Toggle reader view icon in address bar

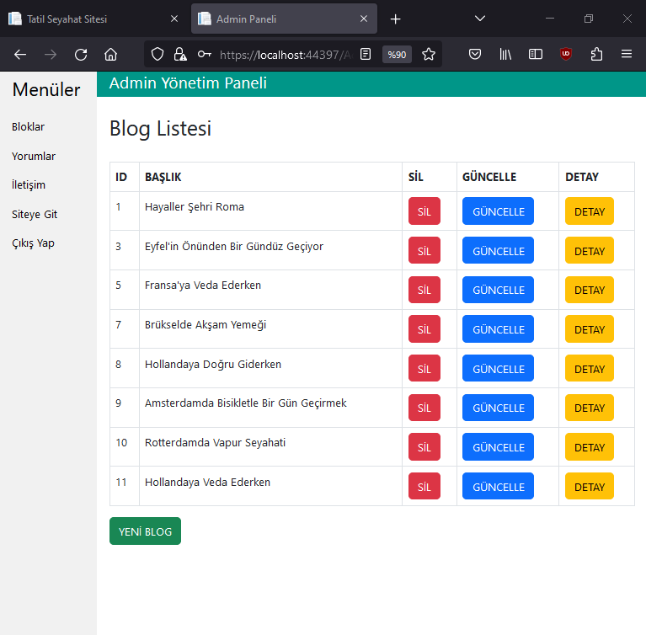366,55
